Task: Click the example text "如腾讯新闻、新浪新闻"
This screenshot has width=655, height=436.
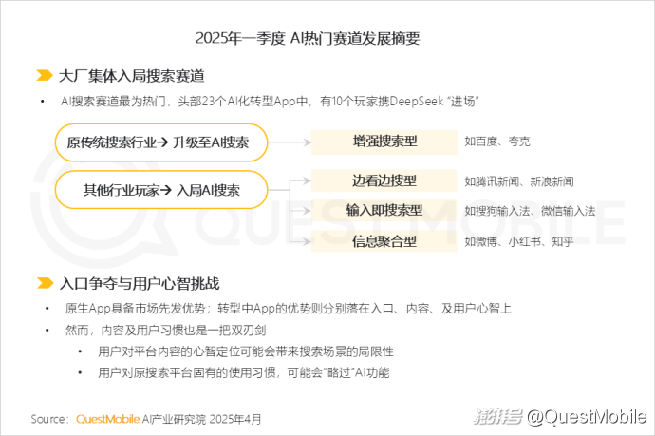Action: click(x=519, y=181)
